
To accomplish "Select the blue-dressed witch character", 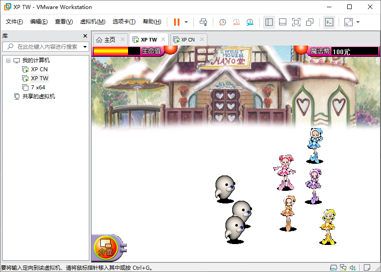I will pos(315,146).
